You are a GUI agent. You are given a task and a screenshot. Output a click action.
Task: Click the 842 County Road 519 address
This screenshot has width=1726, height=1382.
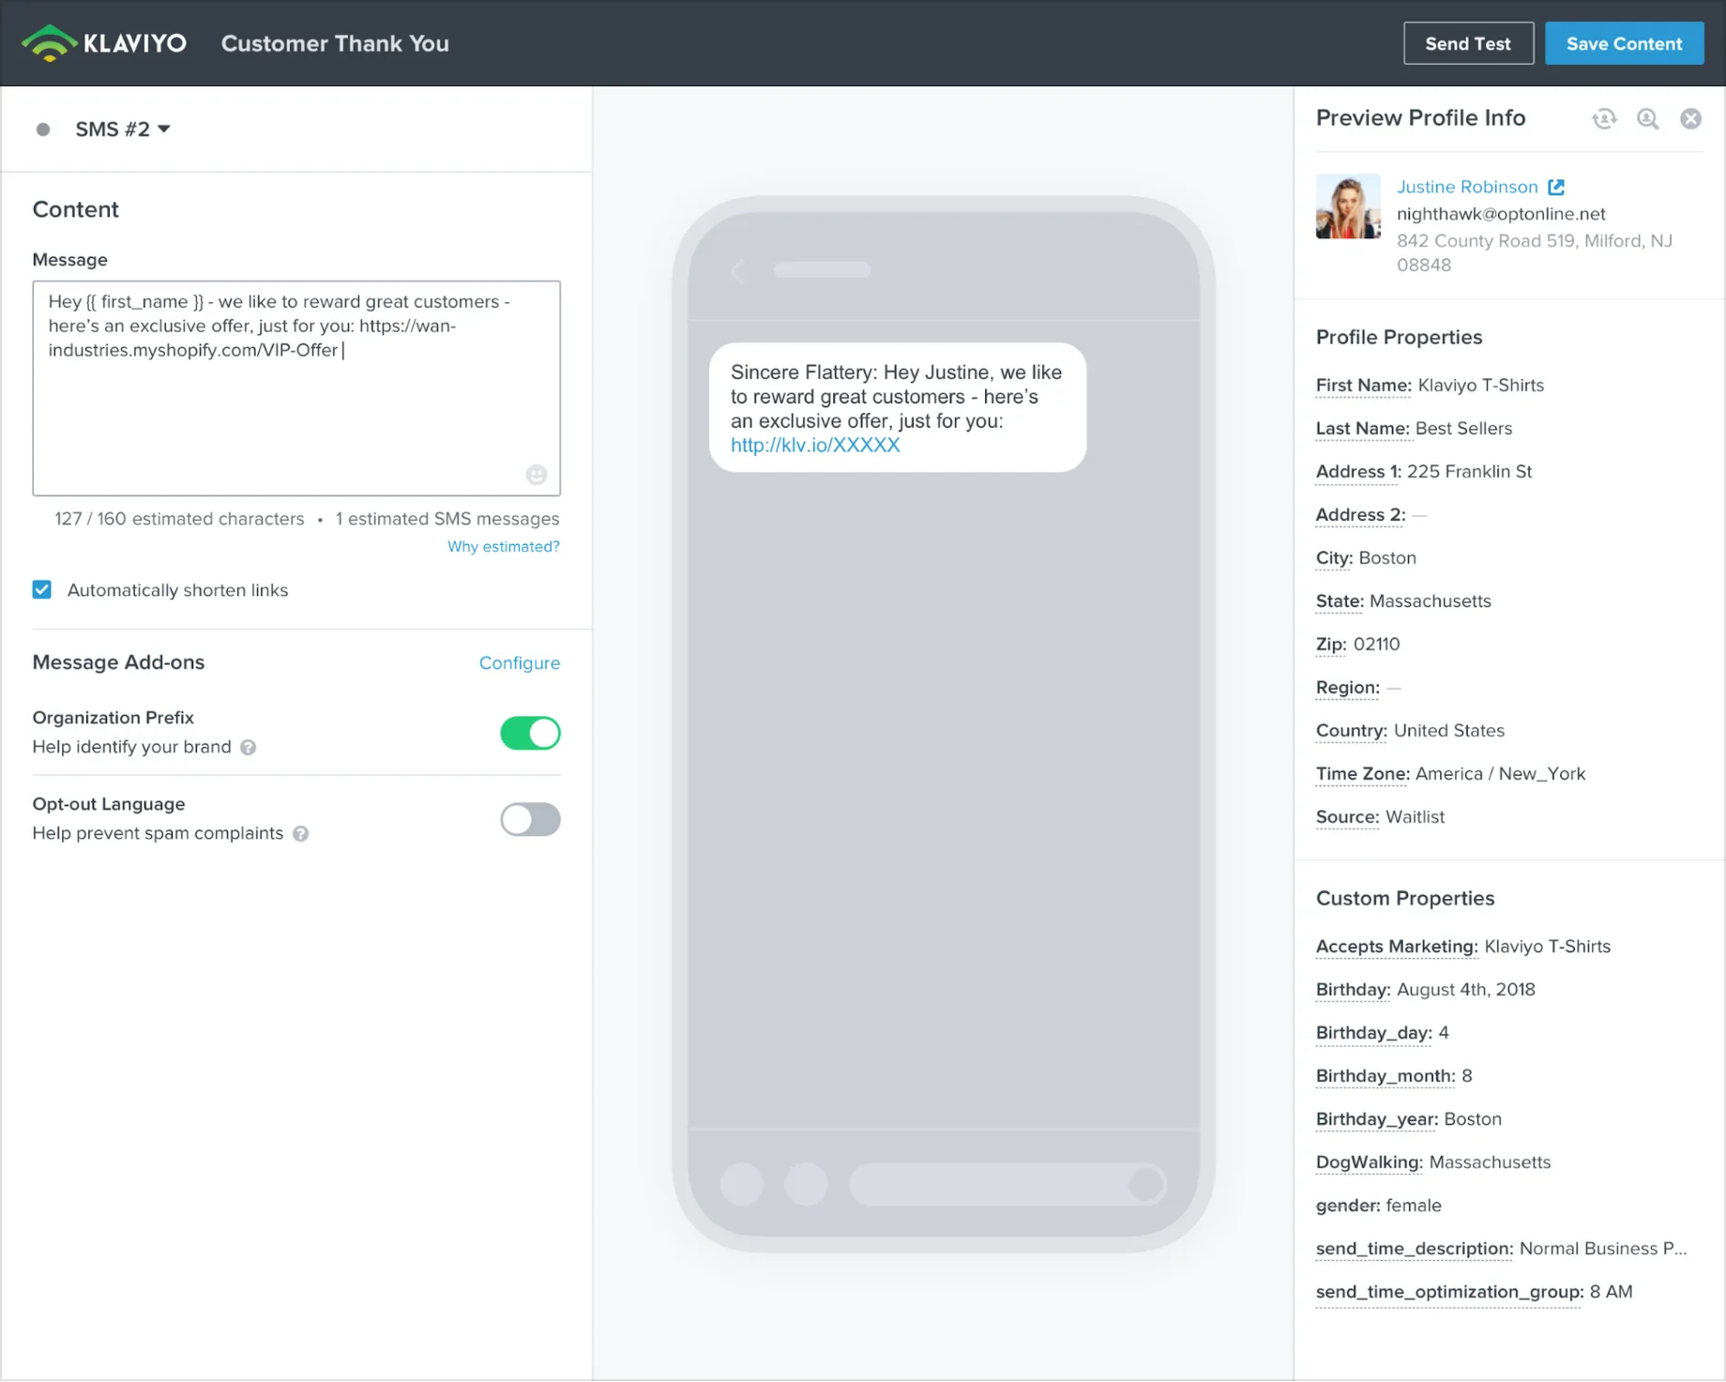coord(1535,253)
